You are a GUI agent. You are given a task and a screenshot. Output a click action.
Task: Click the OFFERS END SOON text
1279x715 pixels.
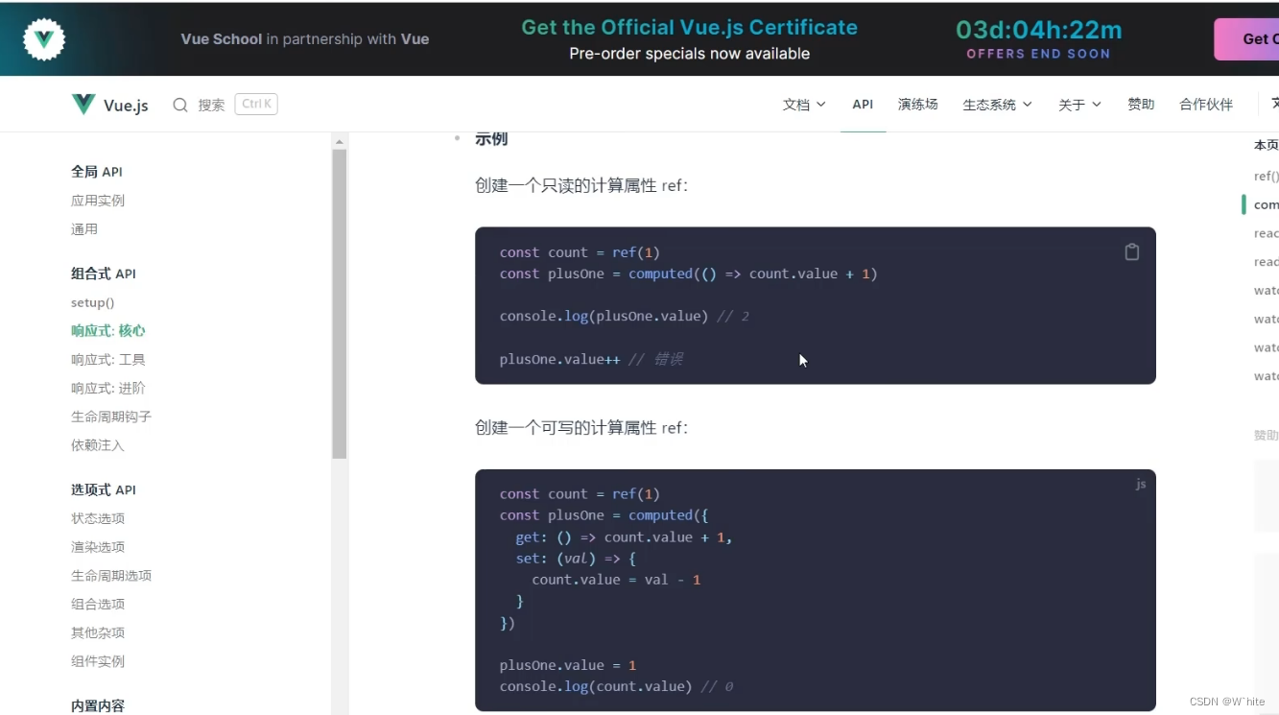[1038, 54]
